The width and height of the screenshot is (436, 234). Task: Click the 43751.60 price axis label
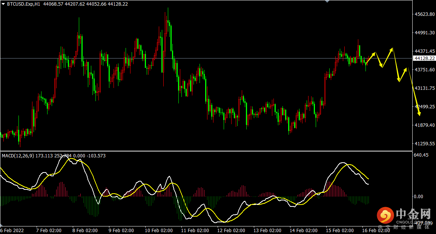coord(425,69)
